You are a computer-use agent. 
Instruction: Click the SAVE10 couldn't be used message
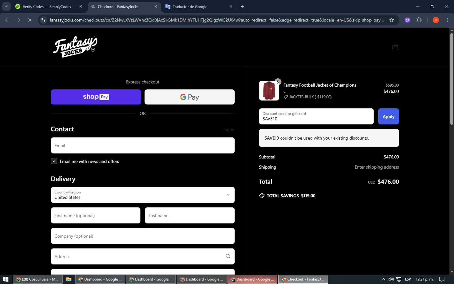coord(329,138)
